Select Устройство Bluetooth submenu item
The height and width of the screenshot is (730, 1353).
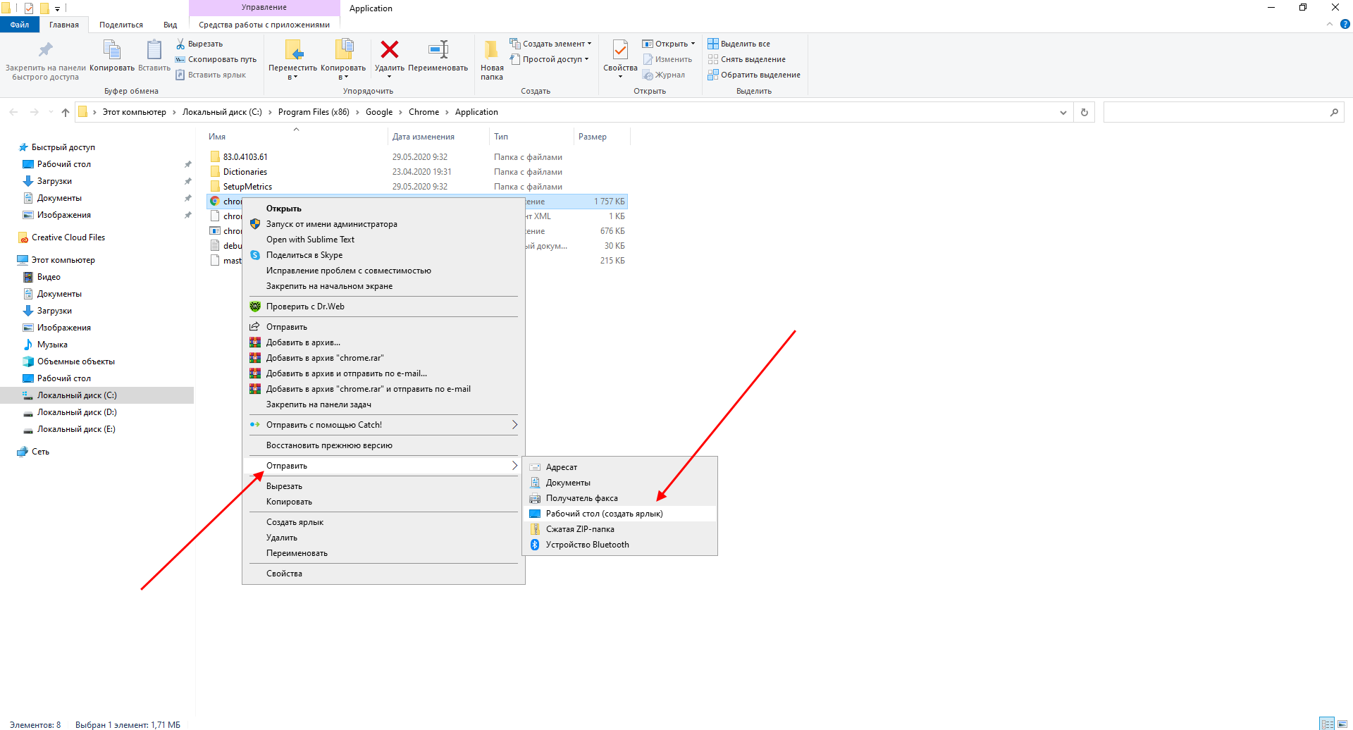619,545
